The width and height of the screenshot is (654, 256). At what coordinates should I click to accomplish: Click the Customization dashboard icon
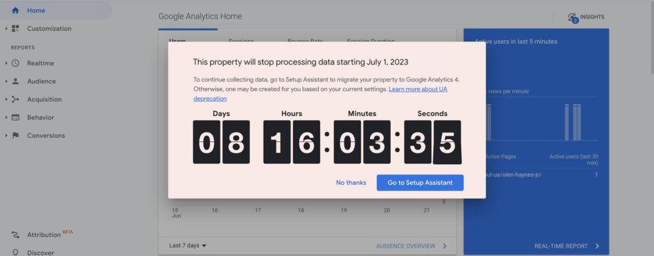pos(15,28)
